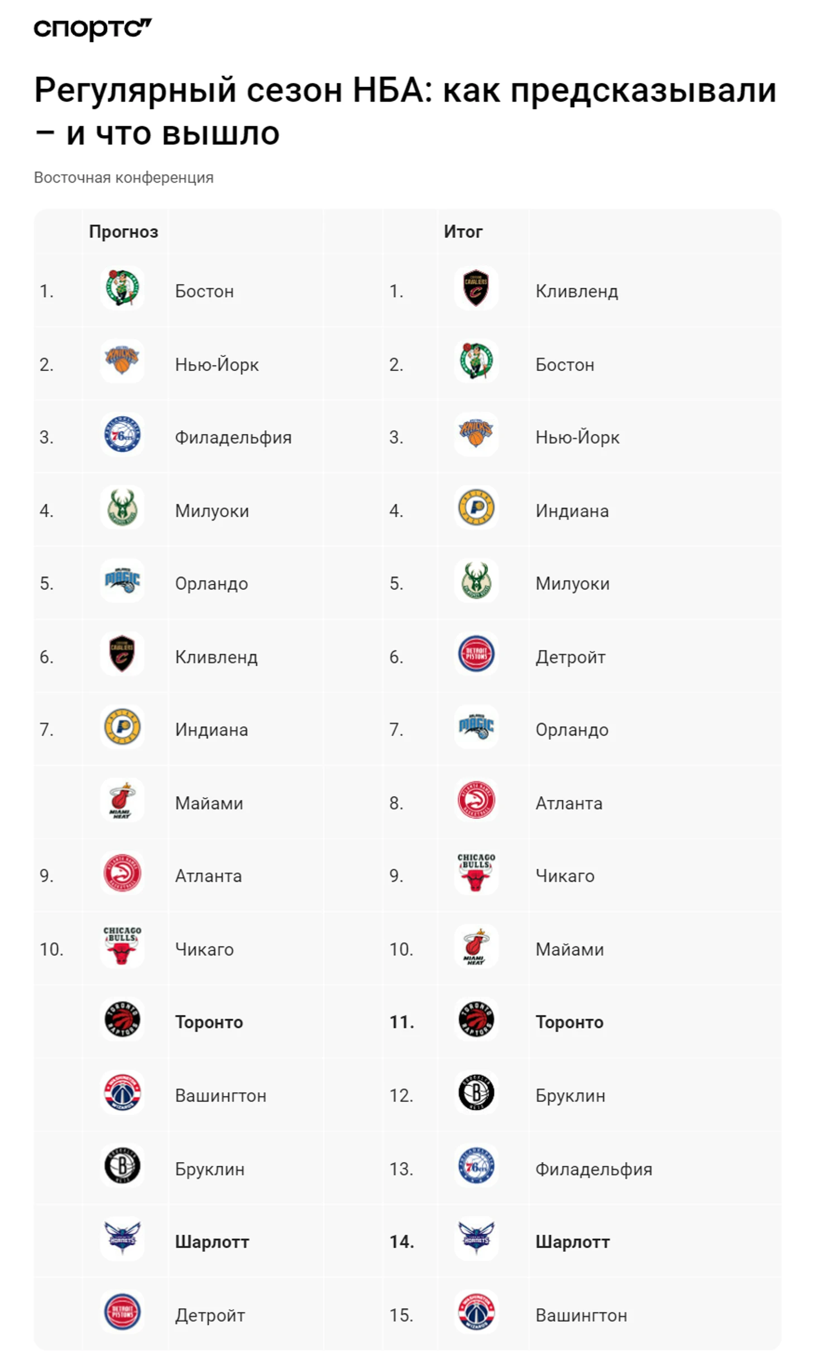Image resolution: width=815 pixels, height=1367 pixels.
Task: Click the Orlando Magic logo in Прогноз column
Action: tap(122, 580)
